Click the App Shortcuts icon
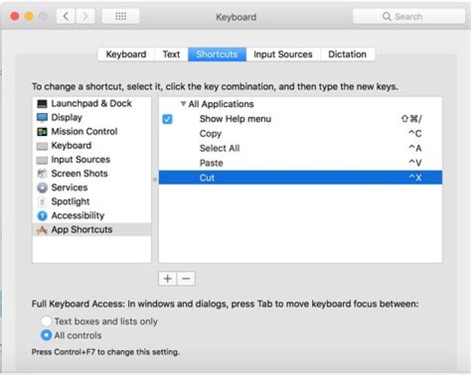The width and height of the screenshot is (471, 375). (x=42, y=230)
